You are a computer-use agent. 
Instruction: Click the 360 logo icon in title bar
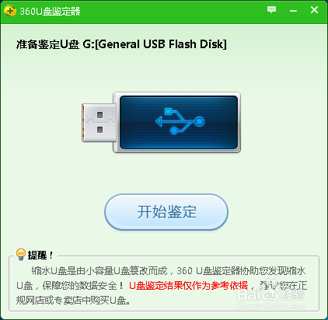click(9, 11)
